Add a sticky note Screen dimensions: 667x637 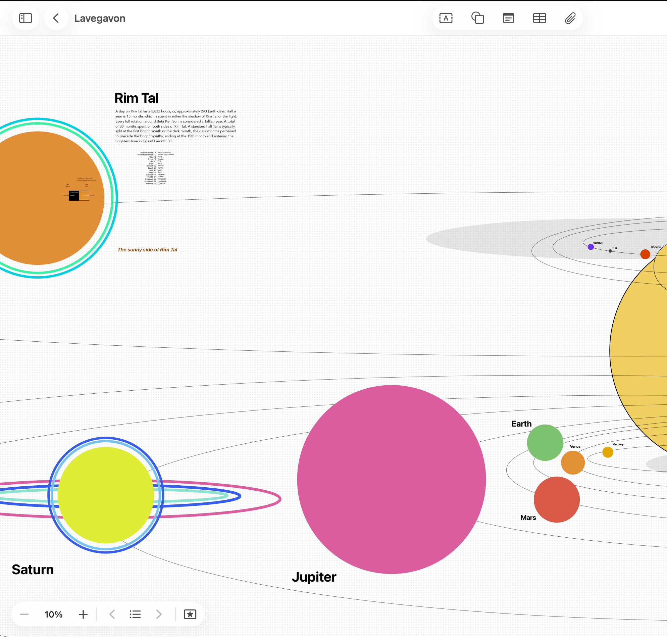click(508, 18)
